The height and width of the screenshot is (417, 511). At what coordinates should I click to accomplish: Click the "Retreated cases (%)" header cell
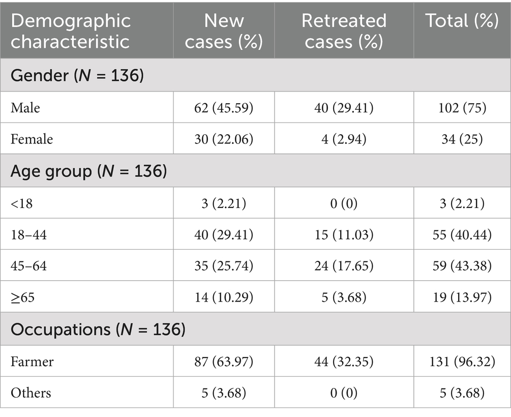[x=344, y=31]
